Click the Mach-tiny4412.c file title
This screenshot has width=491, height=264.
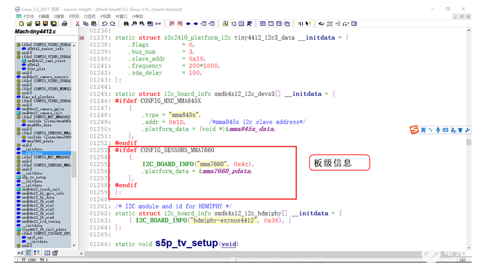click(x=35, y=31)
